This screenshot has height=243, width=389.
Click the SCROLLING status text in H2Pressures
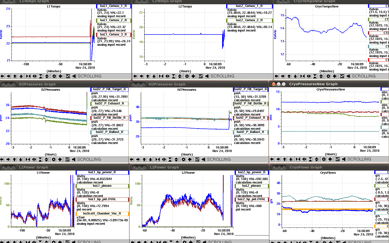[219, 159]
